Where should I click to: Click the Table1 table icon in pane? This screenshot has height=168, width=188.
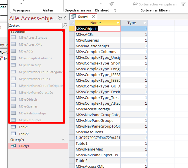pos(13,127)
